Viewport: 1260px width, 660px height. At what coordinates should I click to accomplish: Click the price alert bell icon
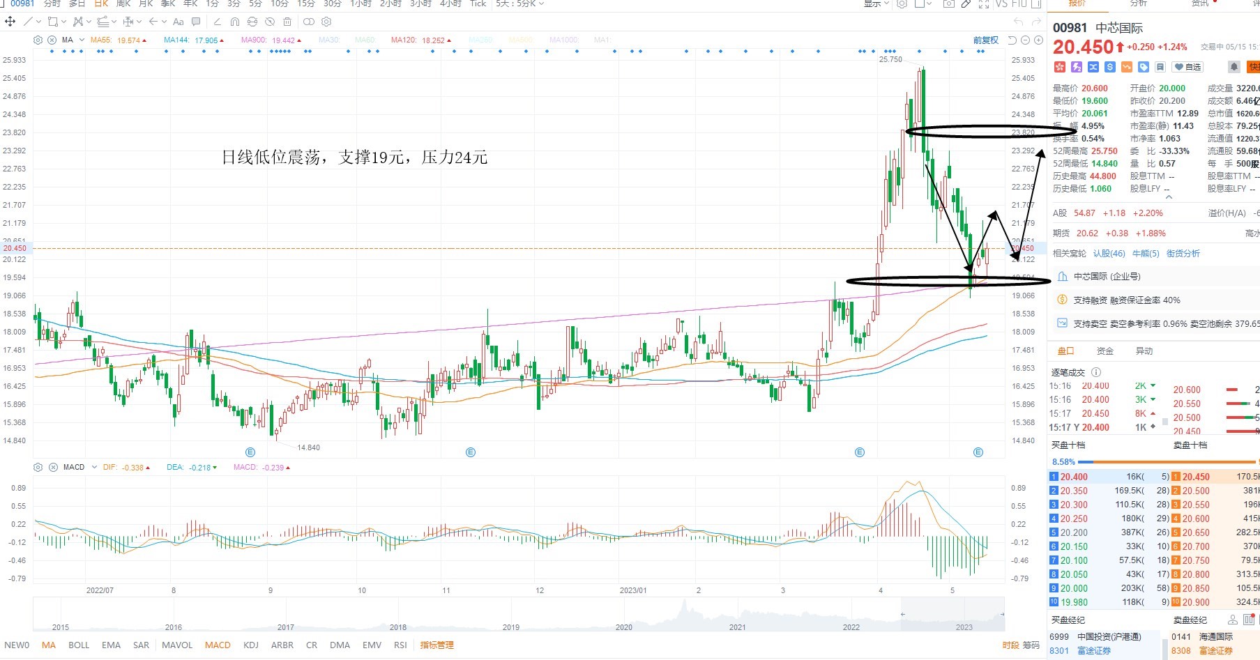click(1234, 66)
